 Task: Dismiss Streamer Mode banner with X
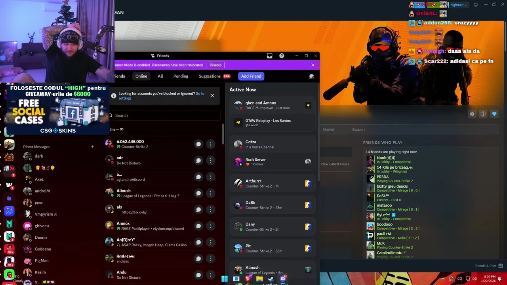tap(313, 65)
